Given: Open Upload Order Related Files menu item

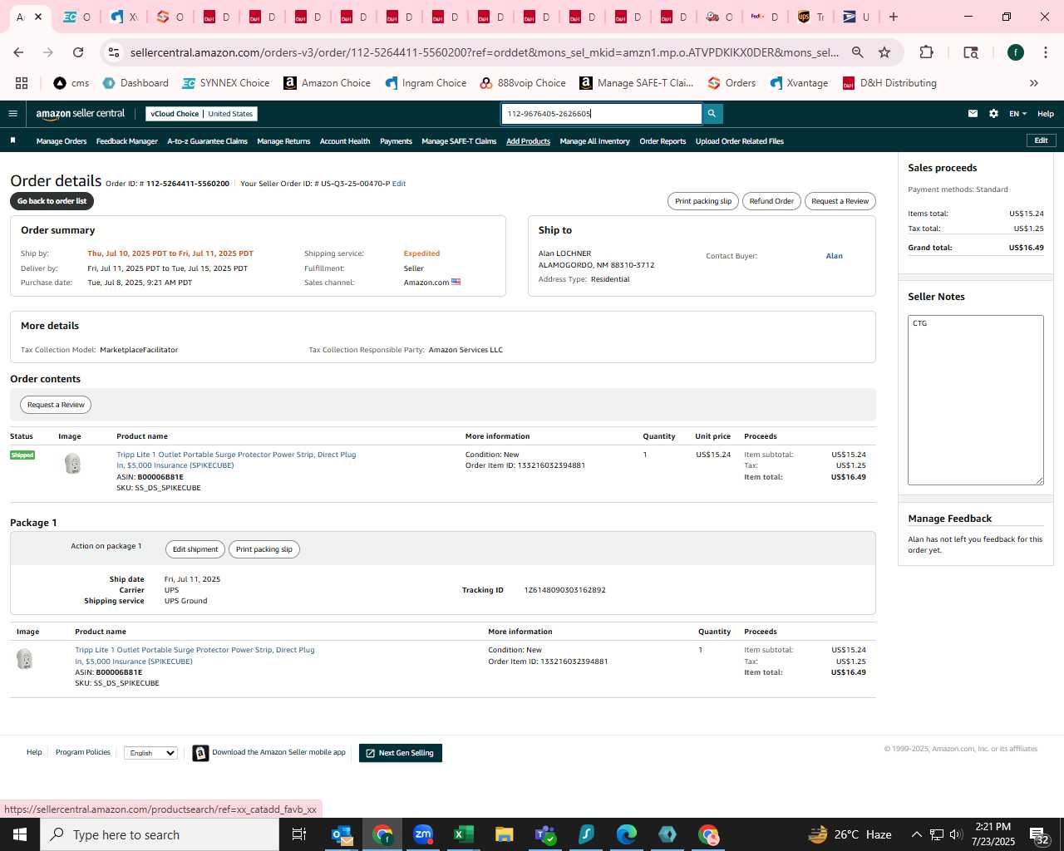Looking at the screenshot, I should (740, 141).
